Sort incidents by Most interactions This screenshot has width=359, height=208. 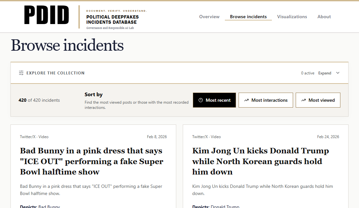click(266, 100)
